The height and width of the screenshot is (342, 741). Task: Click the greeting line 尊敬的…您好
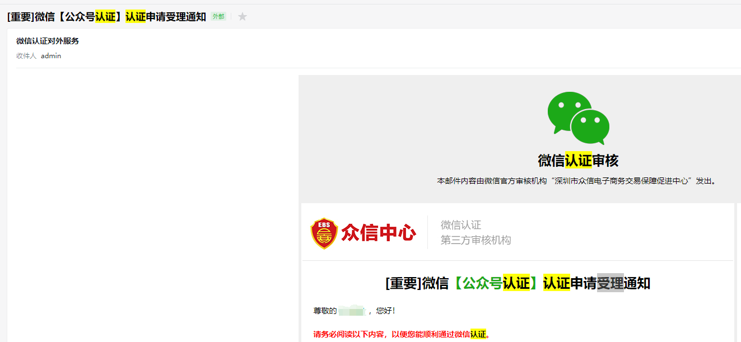click(355, 311)
